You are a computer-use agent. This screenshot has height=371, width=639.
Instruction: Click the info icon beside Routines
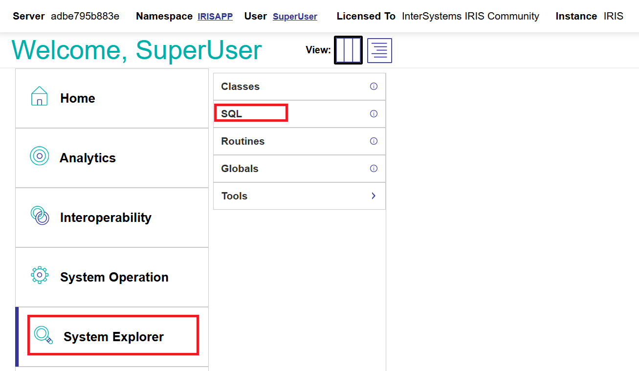tap(374, 141)
